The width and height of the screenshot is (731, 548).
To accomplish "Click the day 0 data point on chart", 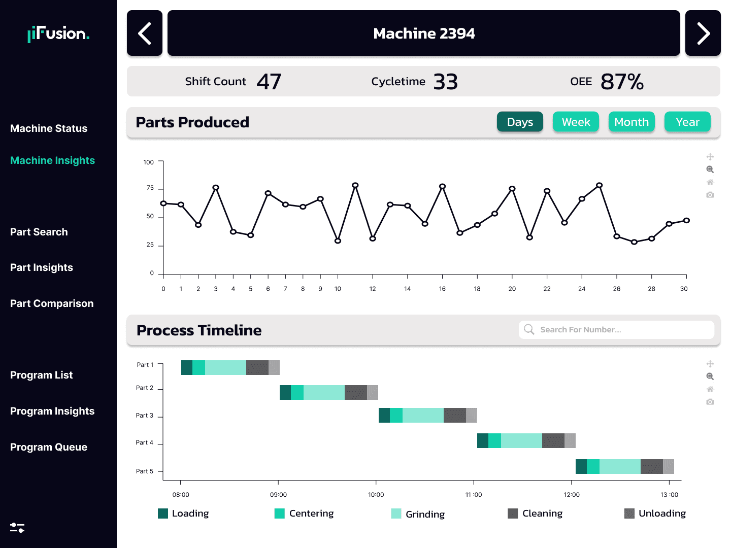I will pyautogui.click(x=163, y=203).
